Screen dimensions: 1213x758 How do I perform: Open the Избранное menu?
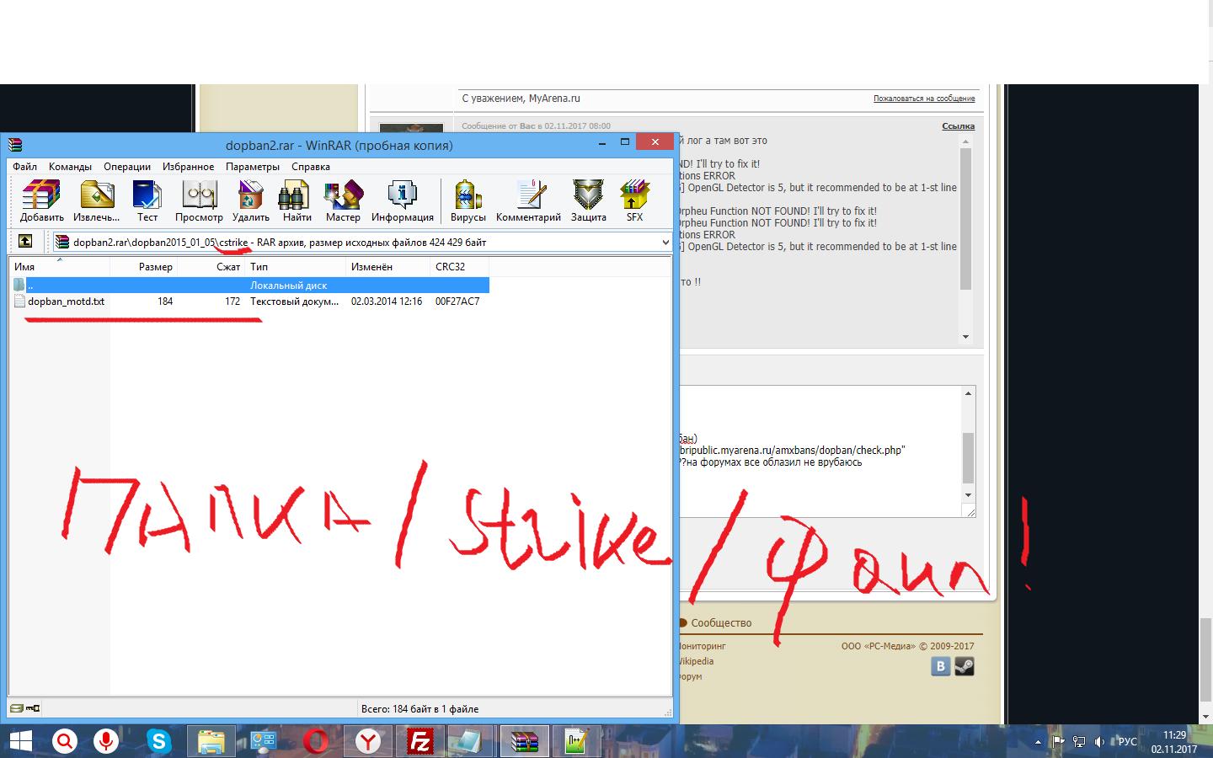pos(188,167)
